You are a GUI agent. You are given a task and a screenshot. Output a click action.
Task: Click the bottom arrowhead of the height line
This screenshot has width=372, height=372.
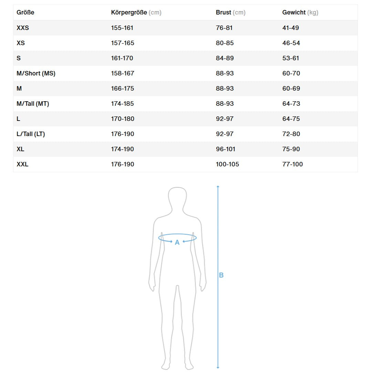point(218,367)
